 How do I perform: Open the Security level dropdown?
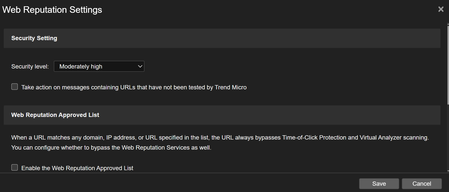pos(99,66)
